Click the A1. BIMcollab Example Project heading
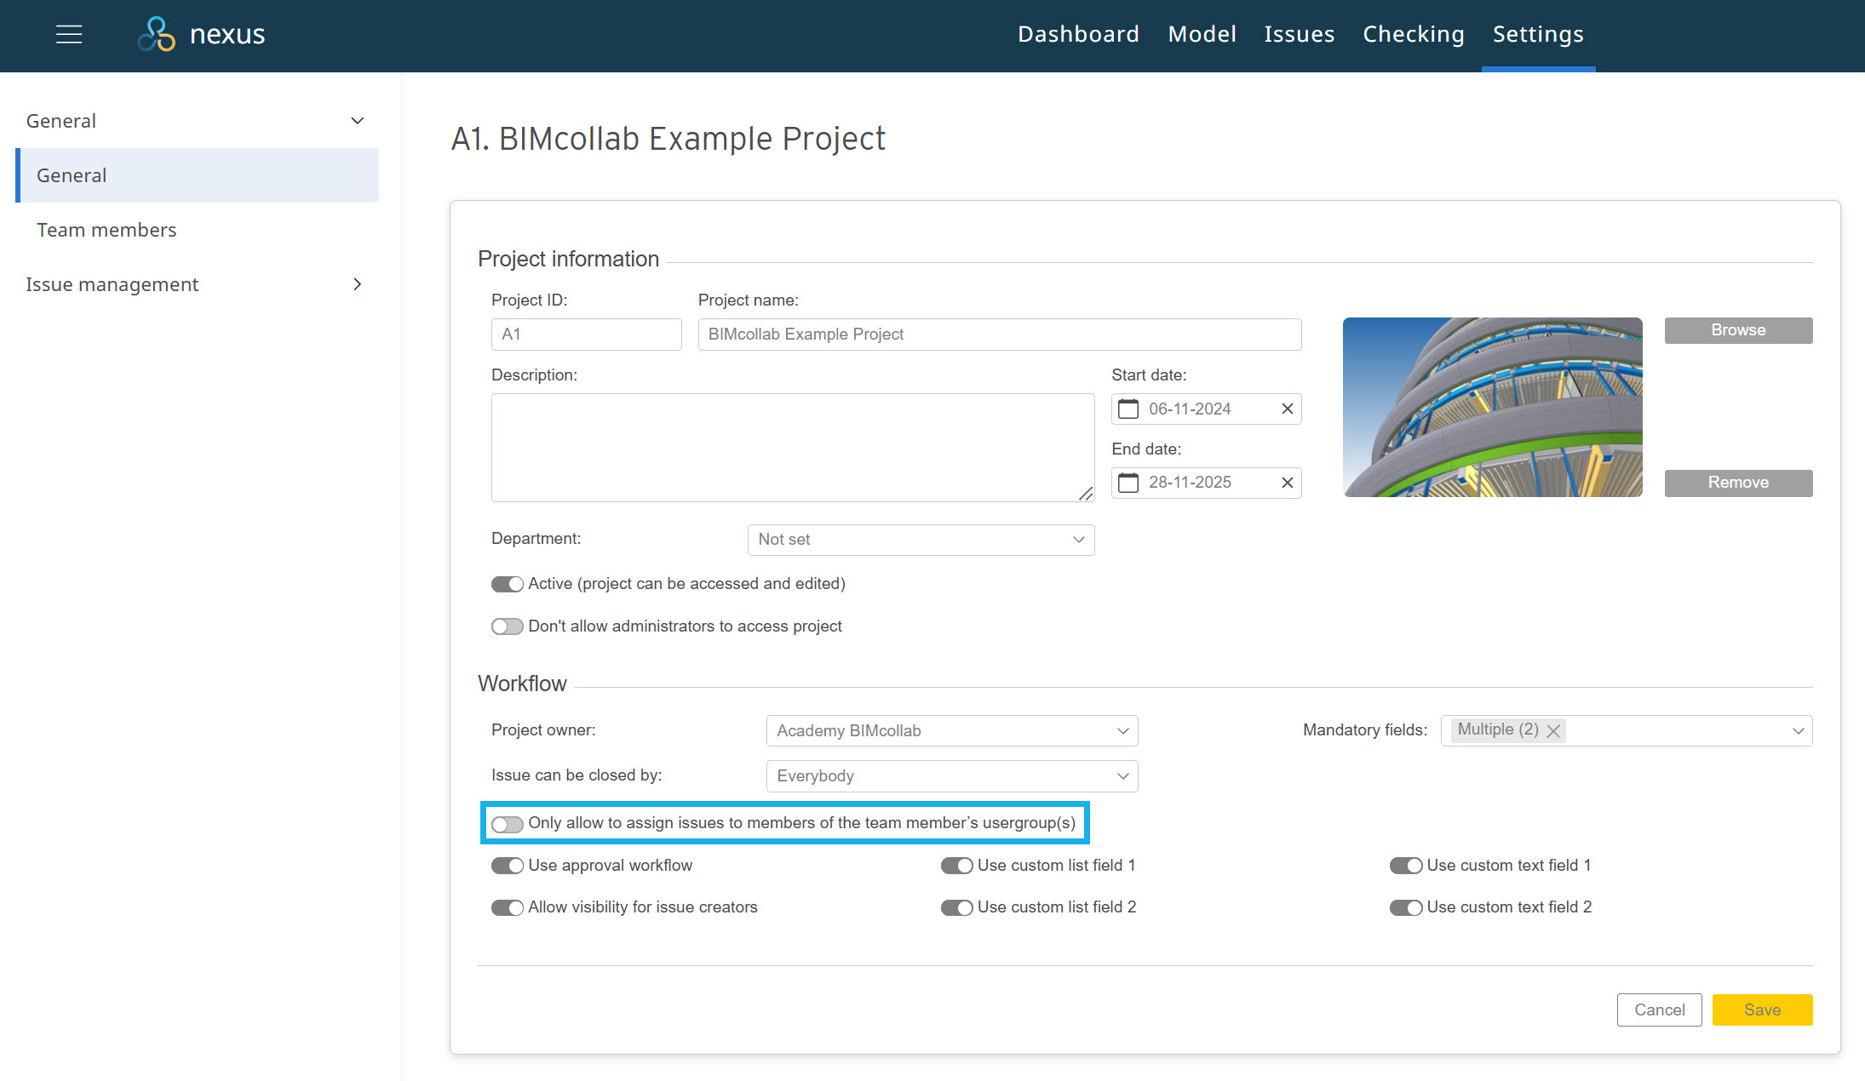 click(669, 139)
